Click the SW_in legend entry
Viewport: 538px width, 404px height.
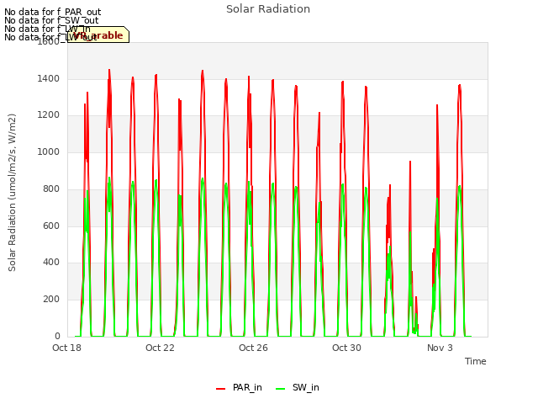[298, 387]
